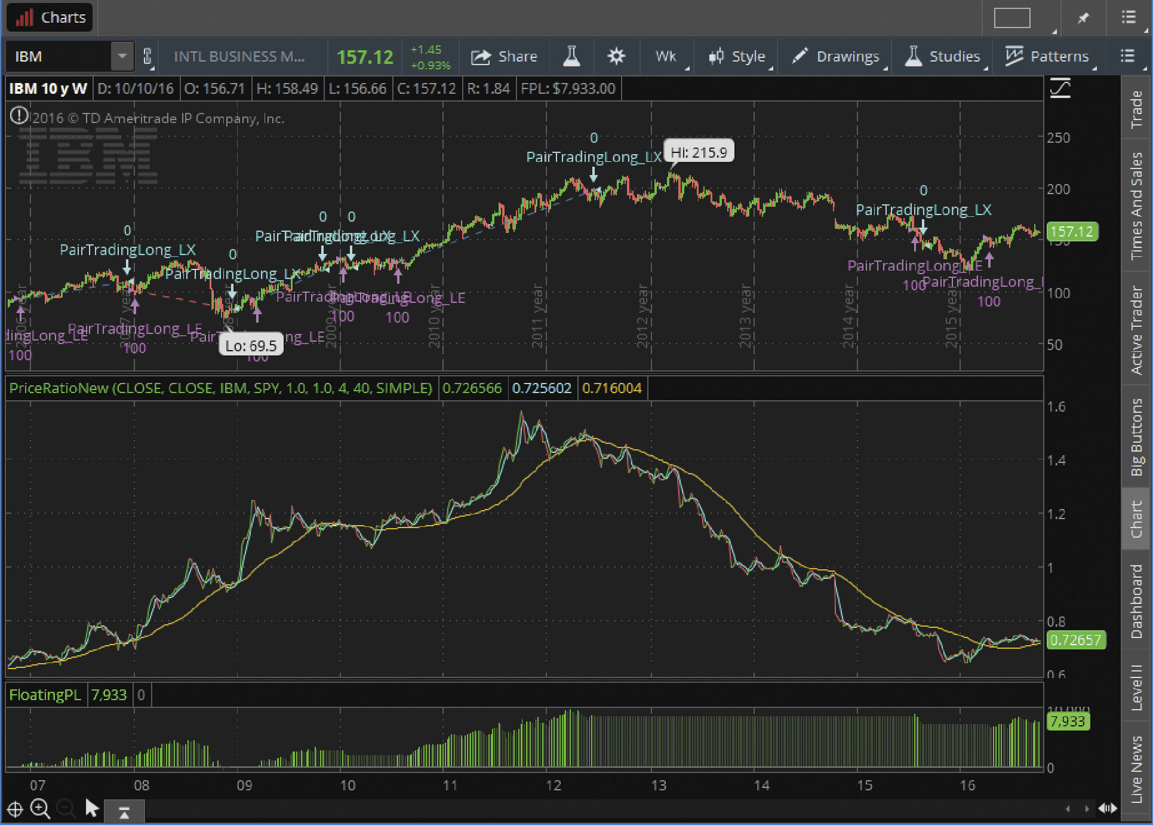Open the flask analysis icon in toolbar
This screenshot has height=825, width=1153.
coord(571,57)
